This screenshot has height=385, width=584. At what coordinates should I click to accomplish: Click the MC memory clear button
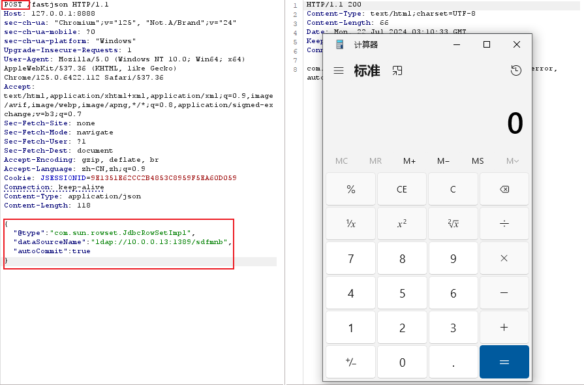[x=341, y=161]
